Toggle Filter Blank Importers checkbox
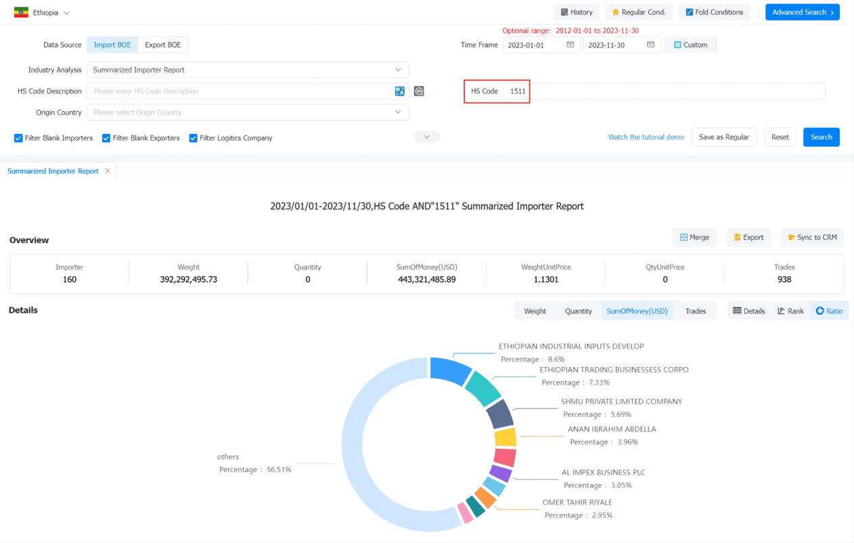 click(x=18, y=138)
